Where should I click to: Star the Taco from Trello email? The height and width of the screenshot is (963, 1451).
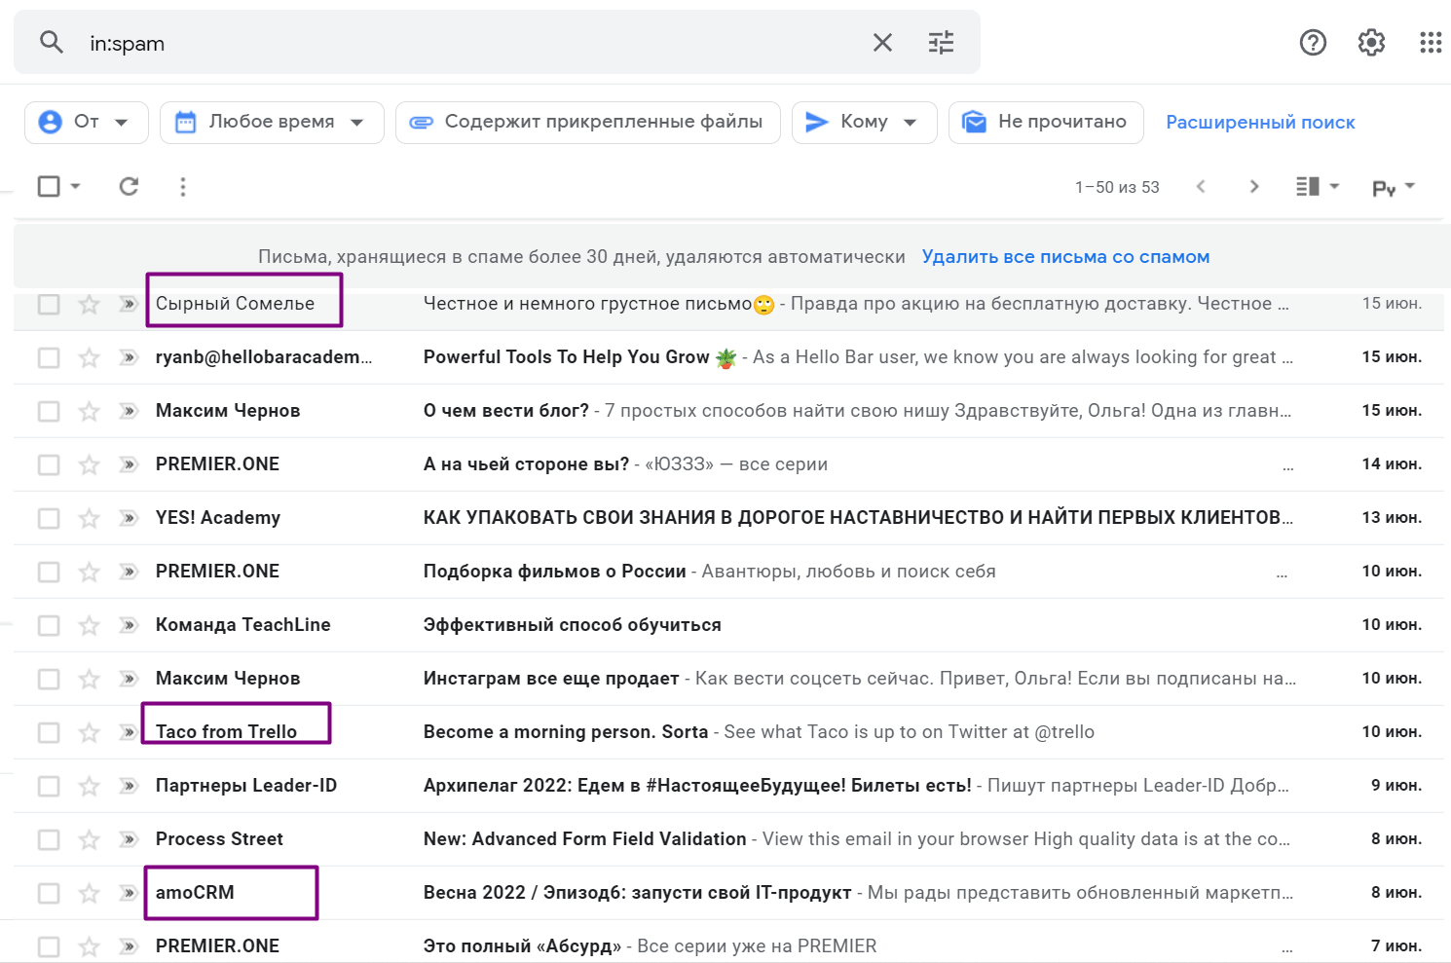click(x=89, y=732)
